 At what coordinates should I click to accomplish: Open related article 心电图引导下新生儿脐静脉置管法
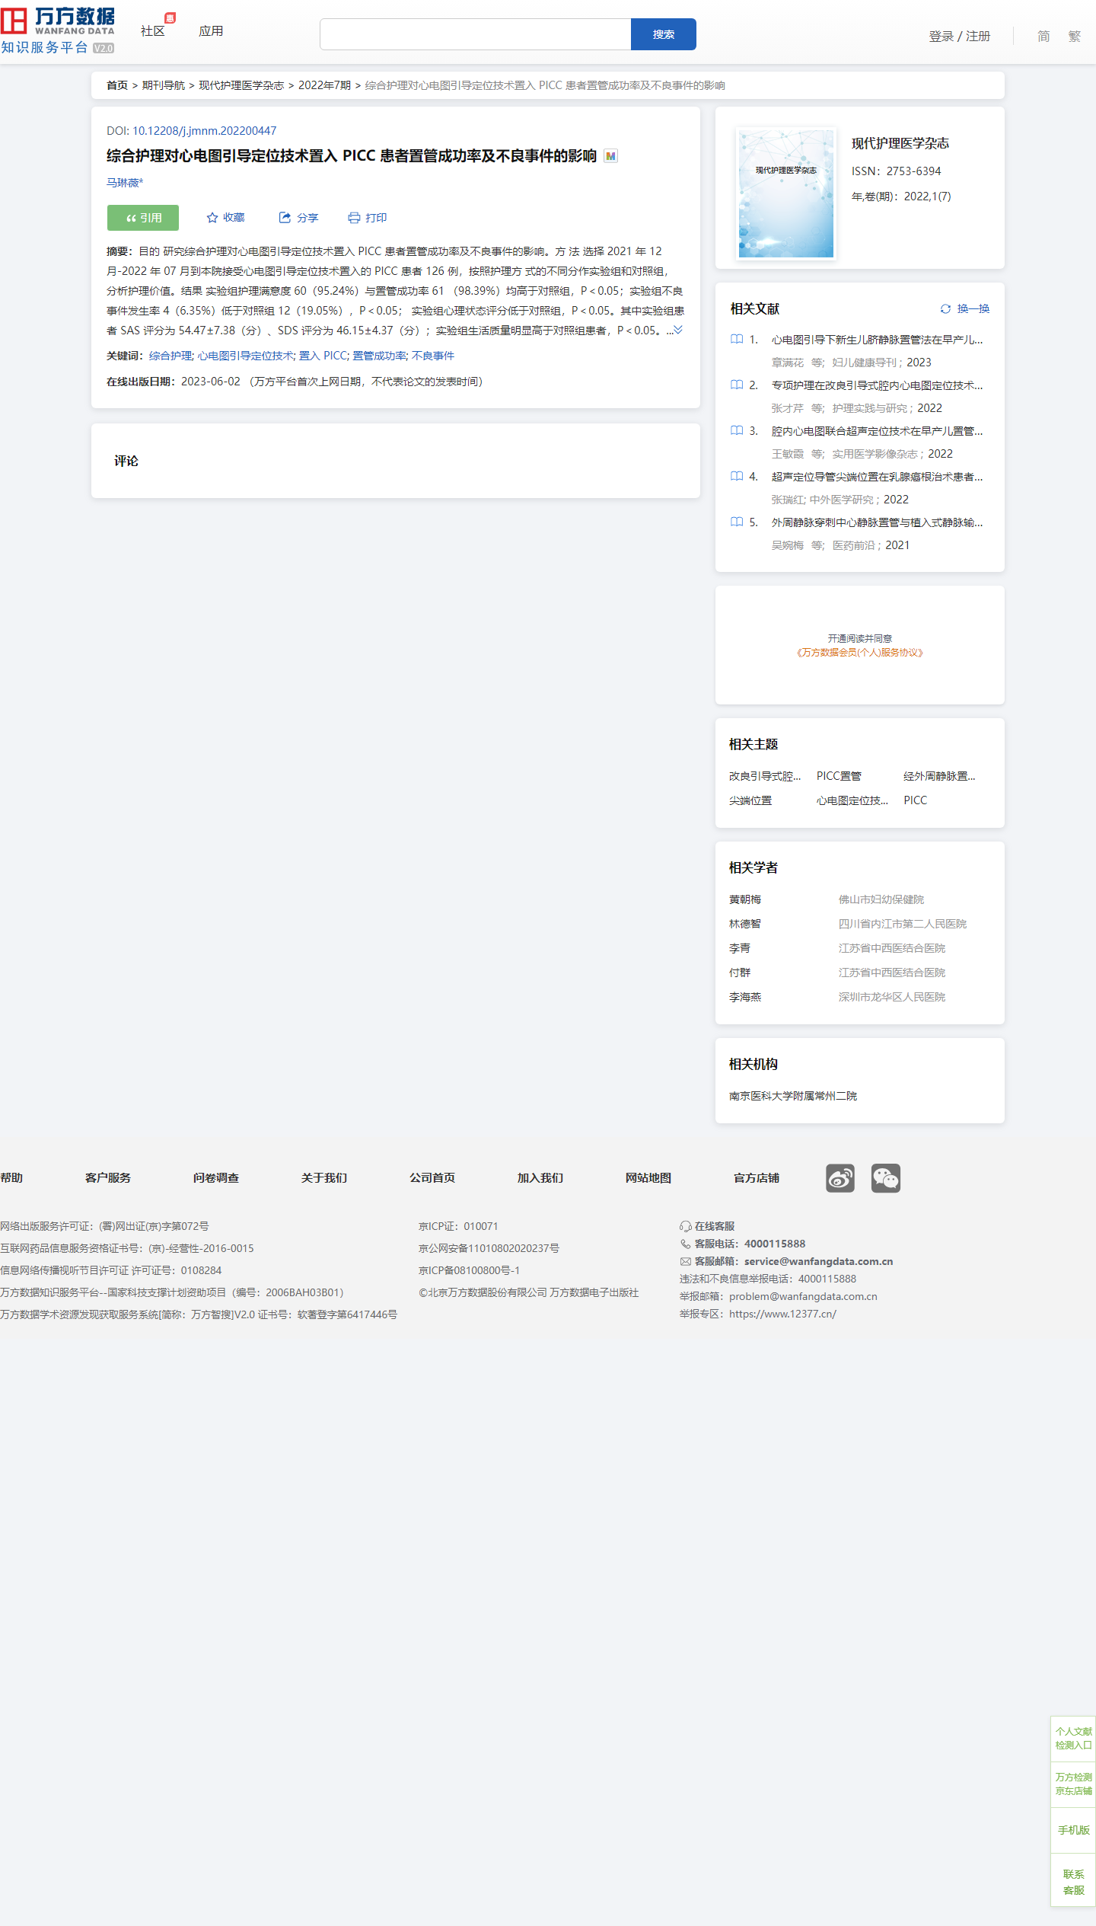(x=877, y=340)
